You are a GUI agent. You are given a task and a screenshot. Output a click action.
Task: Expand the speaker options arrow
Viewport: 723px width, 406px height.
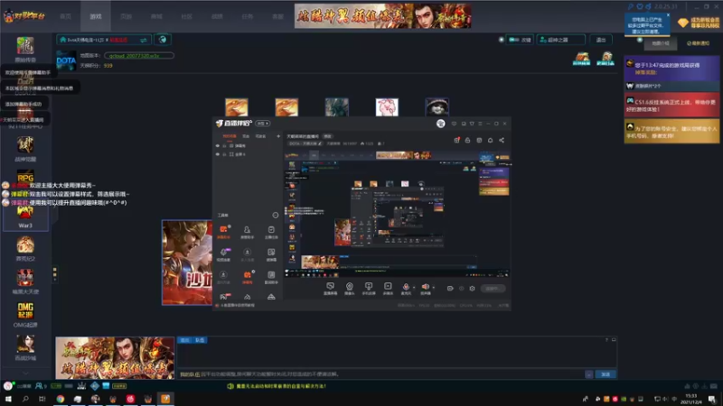pos(434,287)
